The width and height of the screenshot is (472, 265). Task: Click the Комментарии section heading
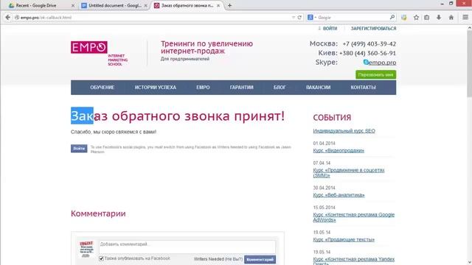98,213
